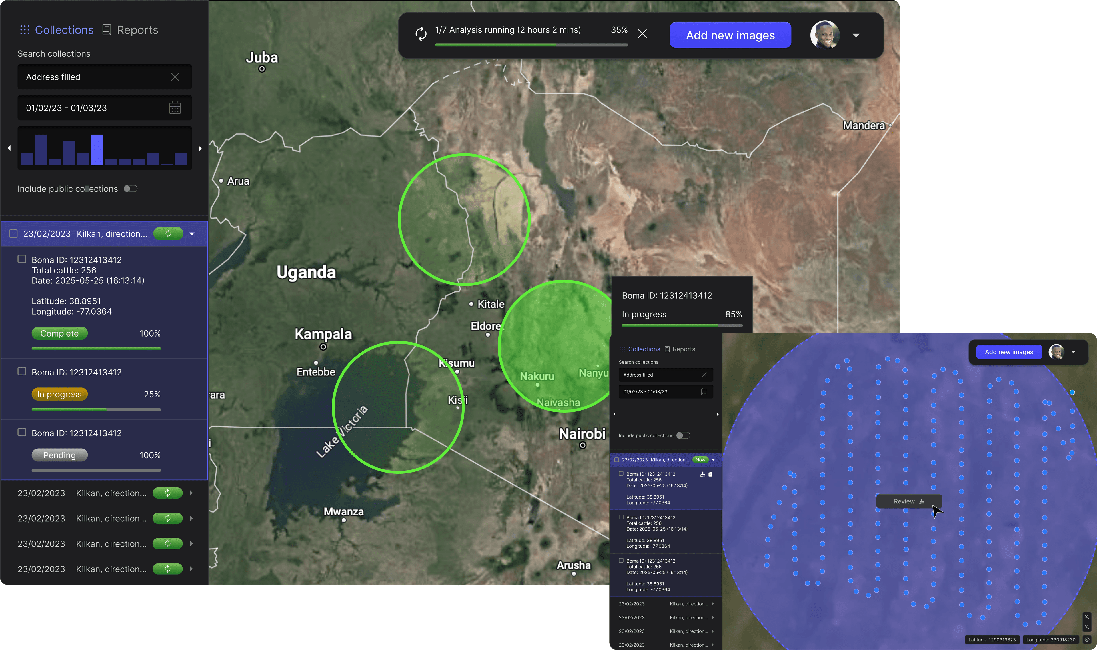Click the In progress 25% progress bar
The width and height of the screenshot is (1097, 650).
pyautogui.click(x=96, y=409)
